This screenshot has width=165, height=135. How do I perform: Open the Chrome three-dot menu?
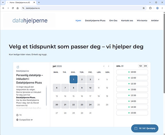(162, 8)
